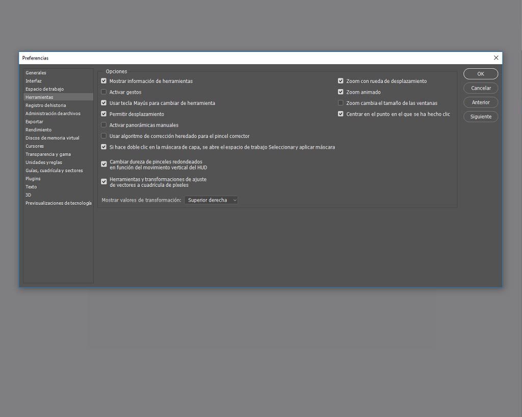Open the Rendimiento settings
The image size is (522, 417).
pyautogui.click(x=58, y=130)
